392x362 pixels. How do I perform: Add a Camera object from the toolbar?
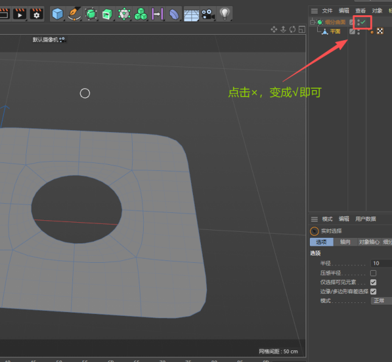[x=208, y=14]
